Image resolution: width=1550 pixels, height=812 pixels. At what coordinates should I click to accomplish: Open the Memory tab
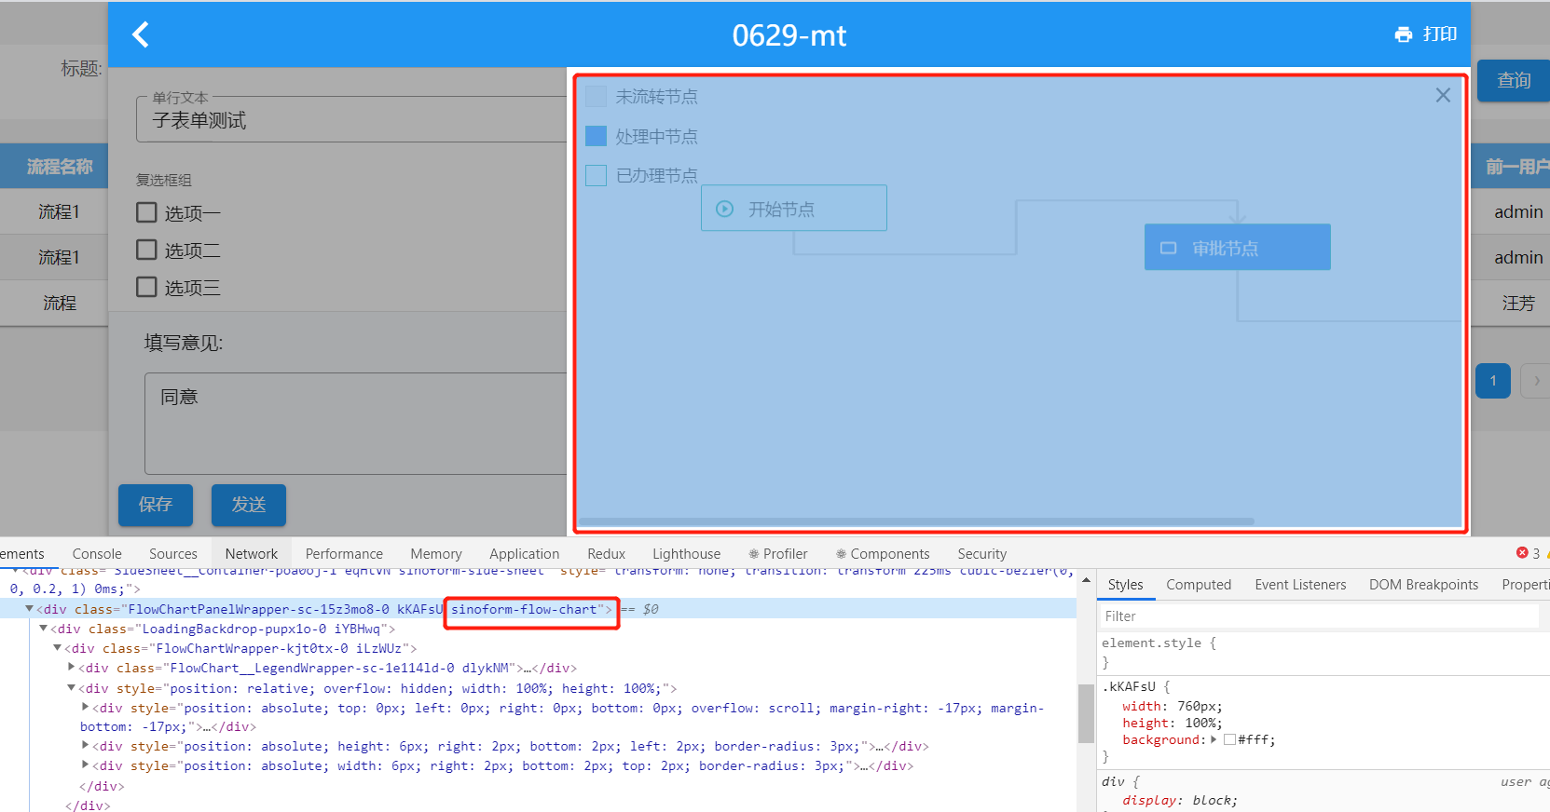pos(436,554)
